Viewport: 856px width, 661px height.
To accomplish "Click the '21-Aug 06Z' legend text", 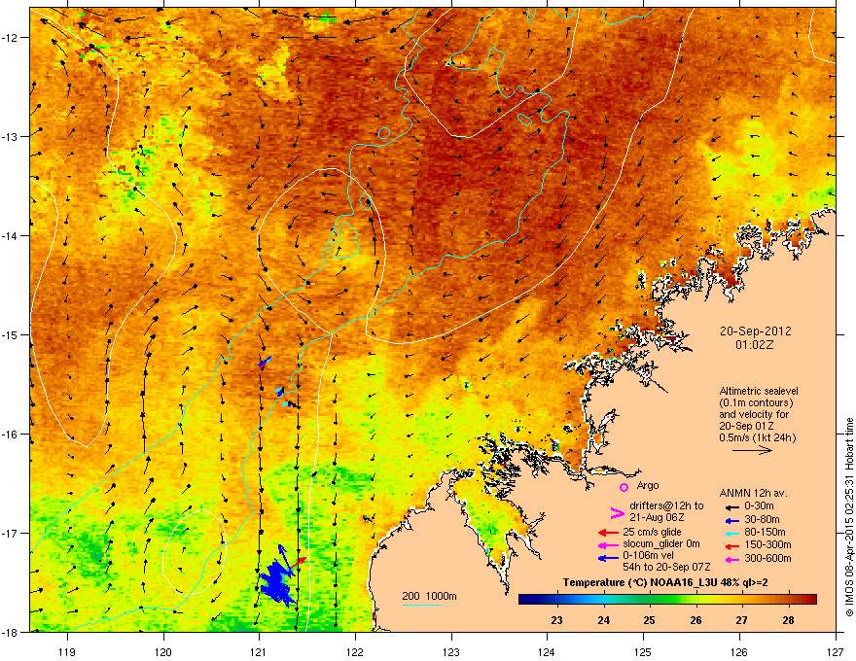I will click(x=657, y=517).
